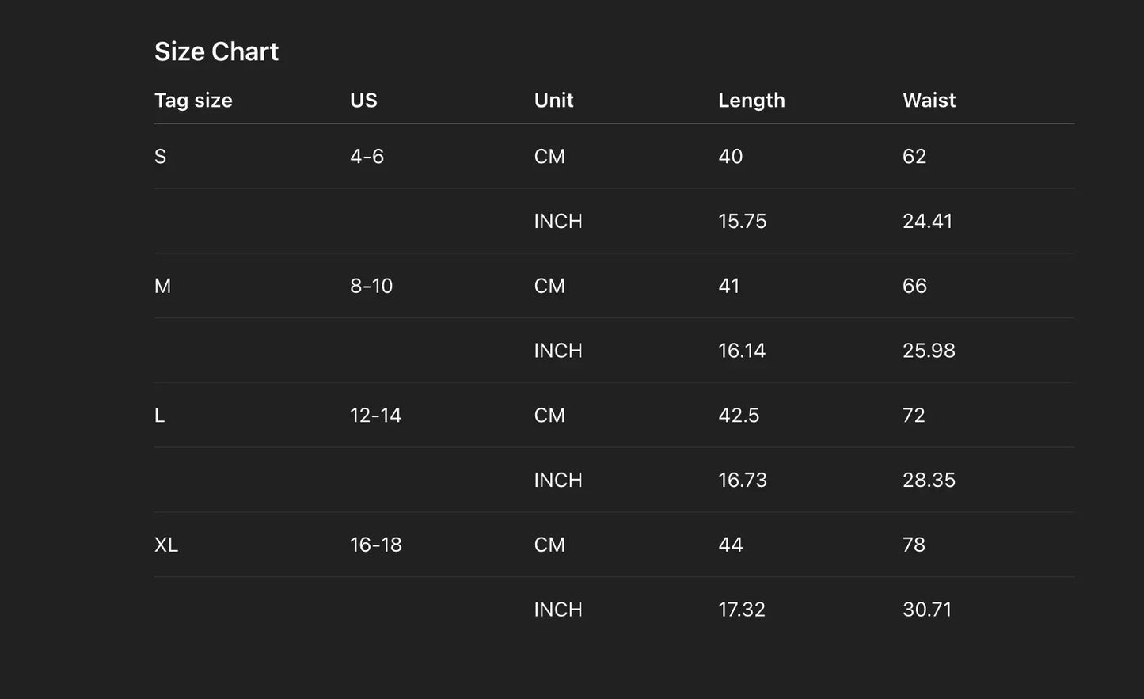The height and width of the screenshot is (699, 1144).
Task: Select the 30.71 inch waist value
Action: click(x=927, y=610)
